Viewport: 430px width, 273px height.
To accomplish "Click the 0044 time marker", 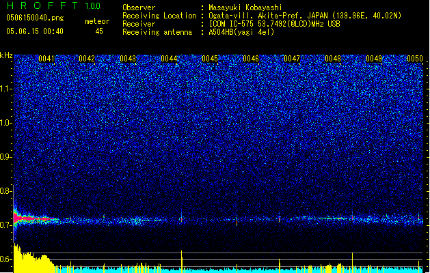I will pyautogui.click(x=169, y=59).
